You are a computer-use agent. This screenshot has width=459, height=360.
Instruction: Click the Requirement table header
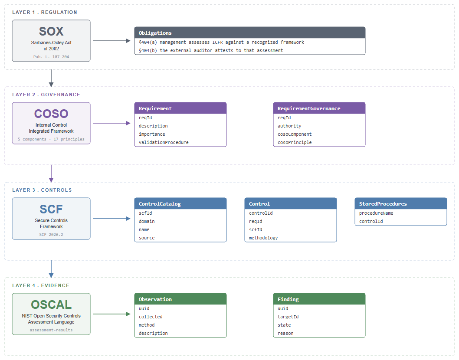tap(180, 108)
